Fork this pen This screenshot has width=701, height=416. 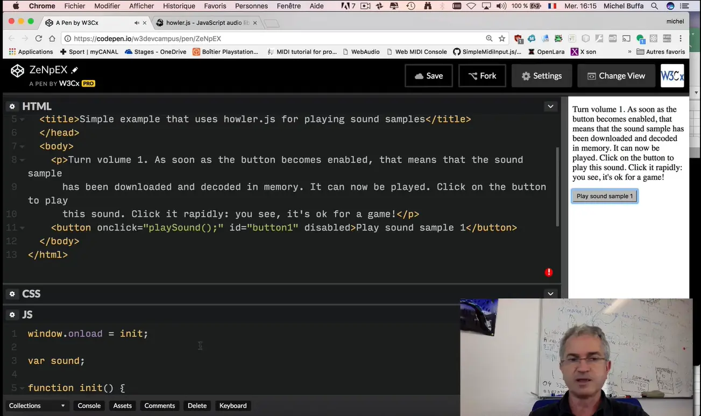coord(482,76)
